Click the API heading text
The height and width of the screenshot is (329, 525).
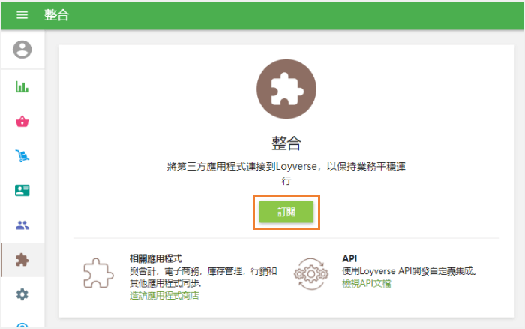(x=349, y=258)
